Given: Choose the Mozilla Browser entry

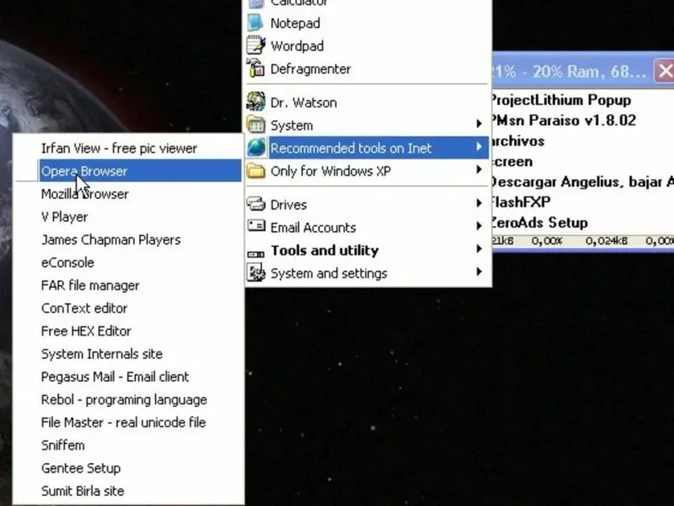Looking at the screenshot, I should click(129, 194).
